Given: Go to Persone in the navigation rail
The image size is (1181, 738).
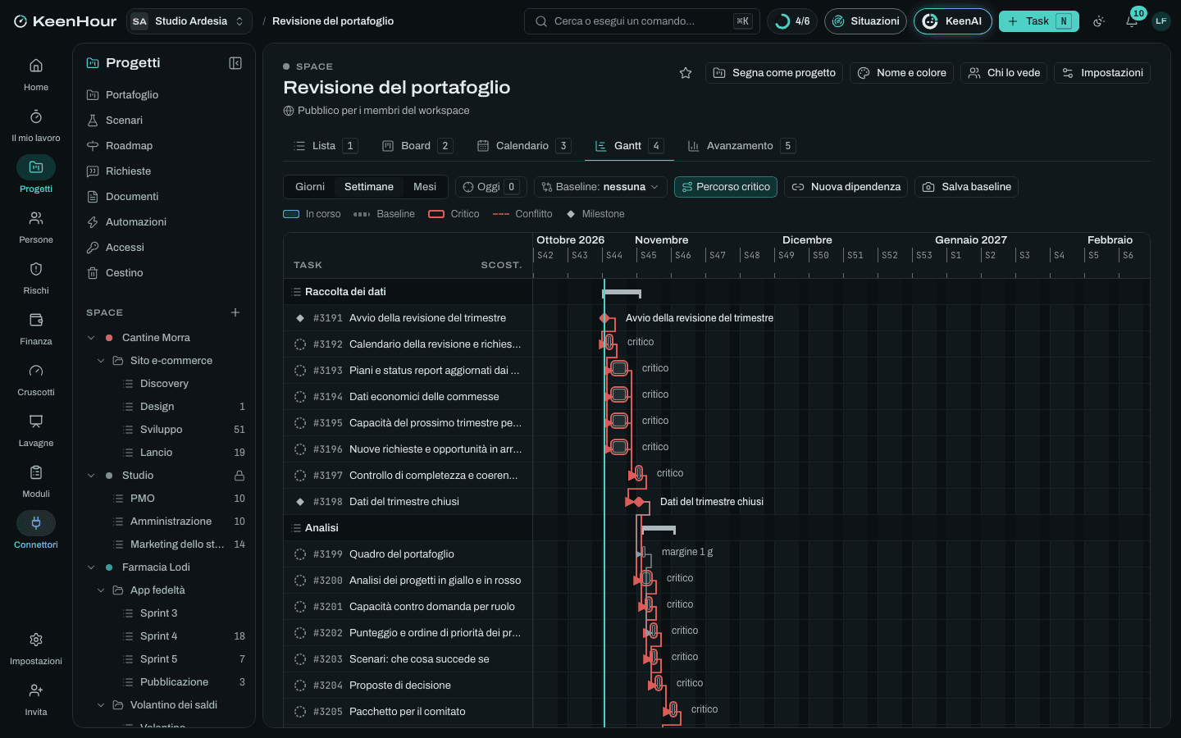Looking at the screenshot, I should (x=36, y=227).
